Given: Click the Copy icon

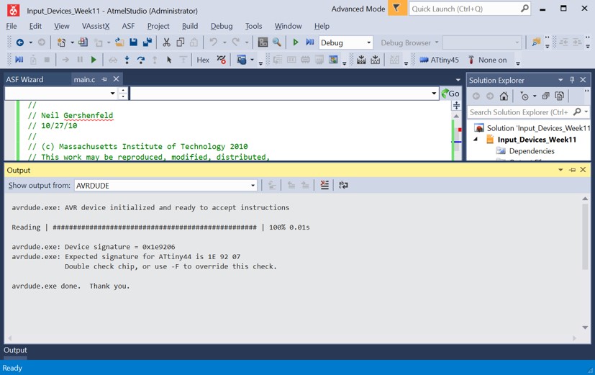Looking at the screenshot, I should [x=181, y=42].
